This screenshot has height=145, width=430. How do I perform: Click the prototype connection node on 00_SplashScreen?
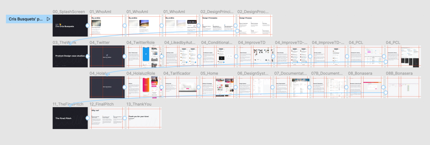(88, 26)
